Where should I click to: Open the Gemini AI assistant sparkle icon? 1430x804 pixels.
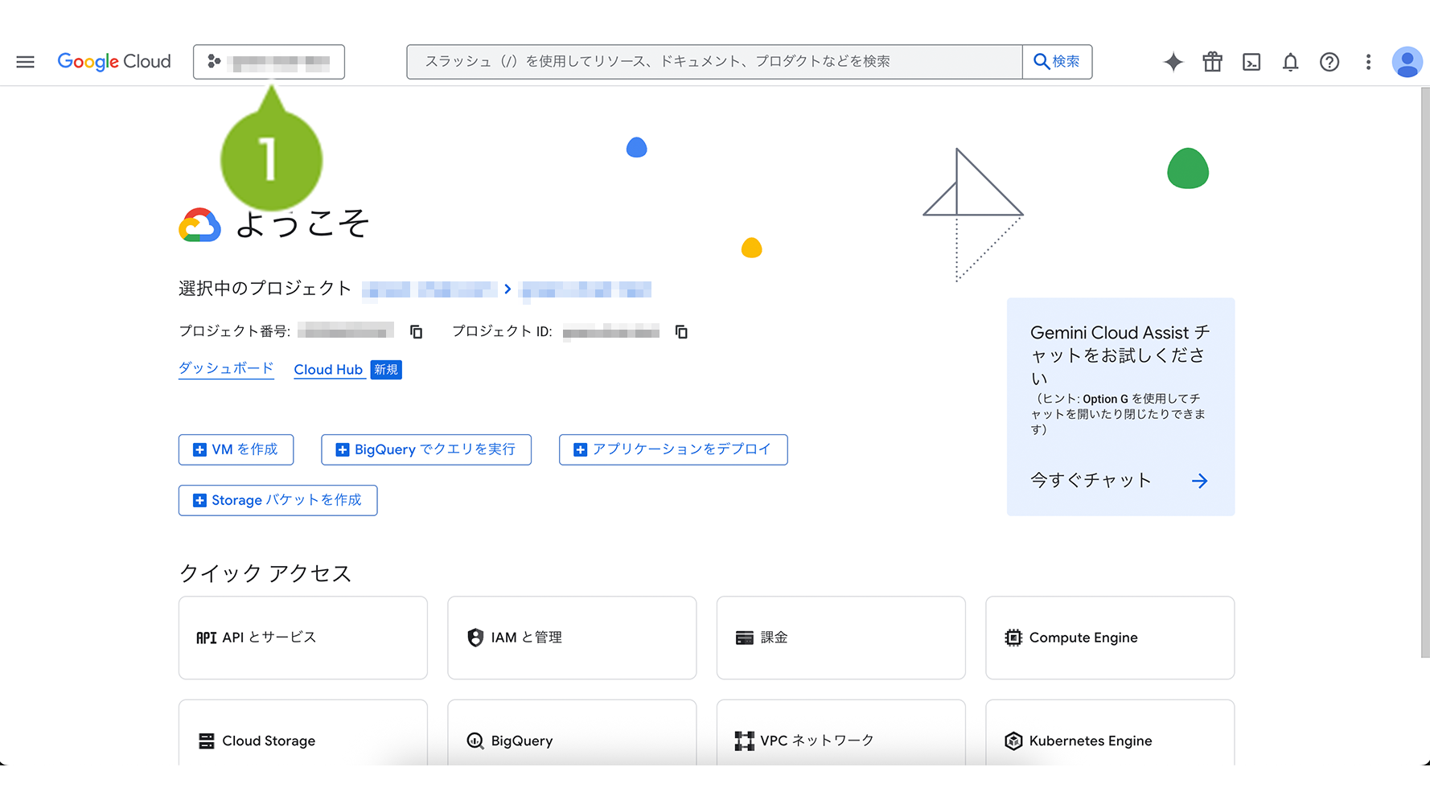tap(1173, 62)
